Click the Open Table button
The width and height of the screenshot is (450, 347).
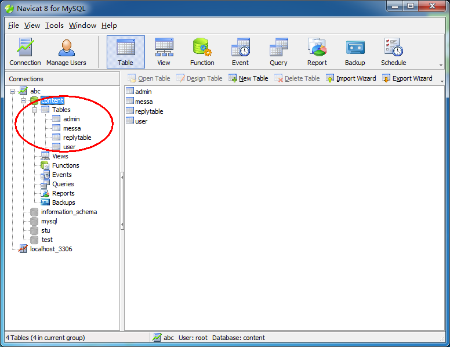click(149, 78)
